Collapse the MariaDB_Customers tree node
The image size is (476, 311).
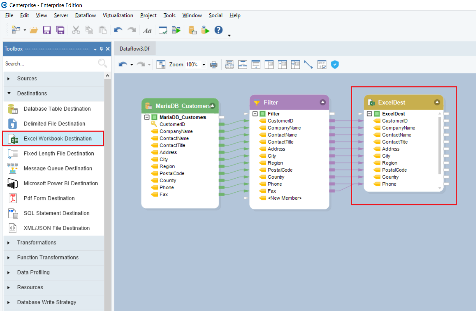click(x=147, y=117)
